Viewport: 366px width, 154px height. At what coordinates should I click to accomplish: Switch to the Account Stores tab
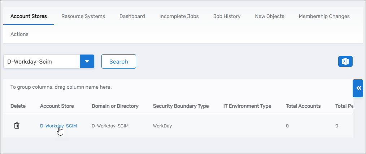pyautogui.click(x=29, y=16)
